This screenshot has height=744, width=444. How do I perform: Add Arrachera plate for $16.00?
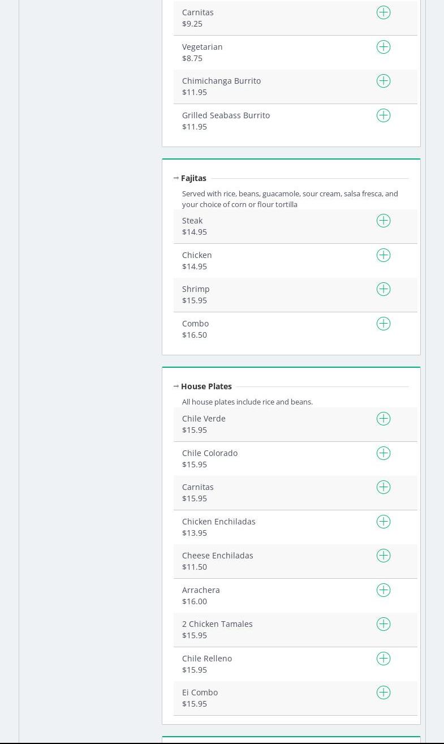383,590
